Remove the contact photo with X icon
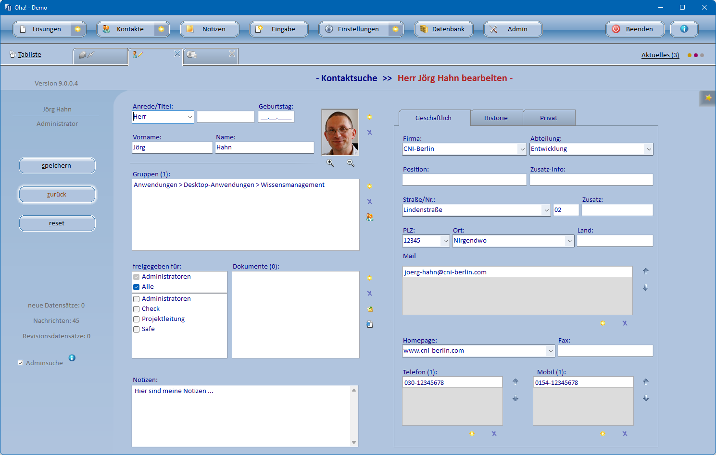 [x=369, y=133]
